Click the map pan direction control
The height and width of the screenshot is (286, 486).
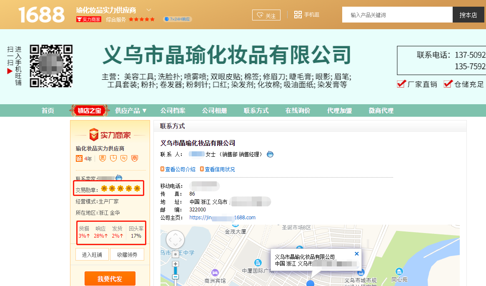(x=175, y=240)
